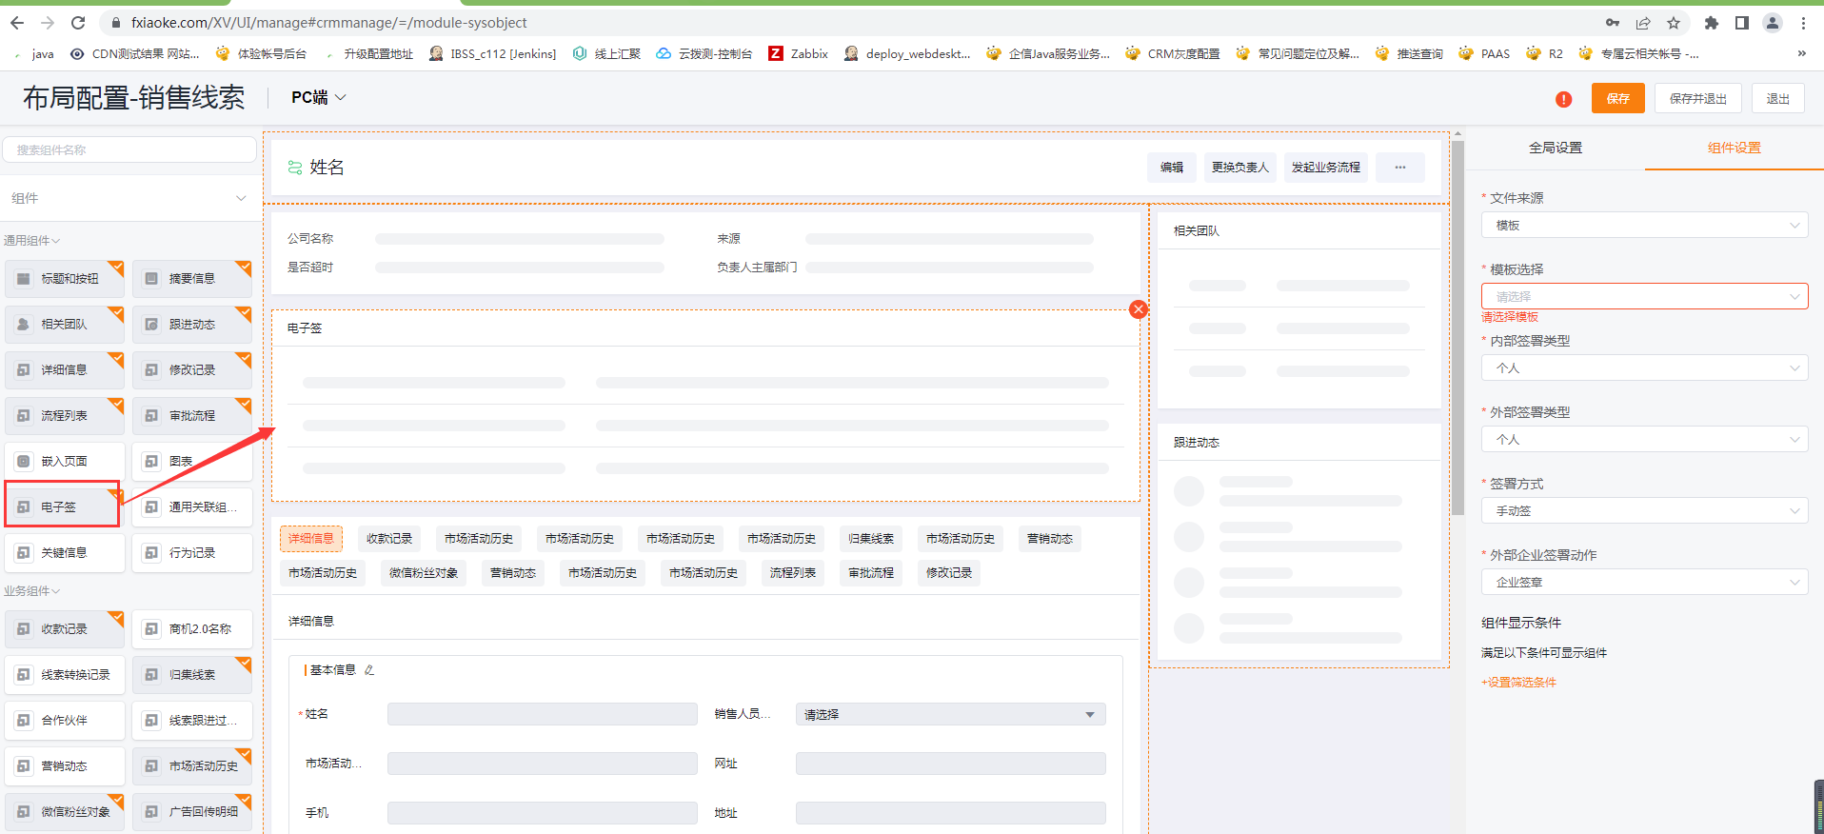Click the 更换负责人 button
This screenshot has height=834, width=1824.
[x=1239, y=168]
